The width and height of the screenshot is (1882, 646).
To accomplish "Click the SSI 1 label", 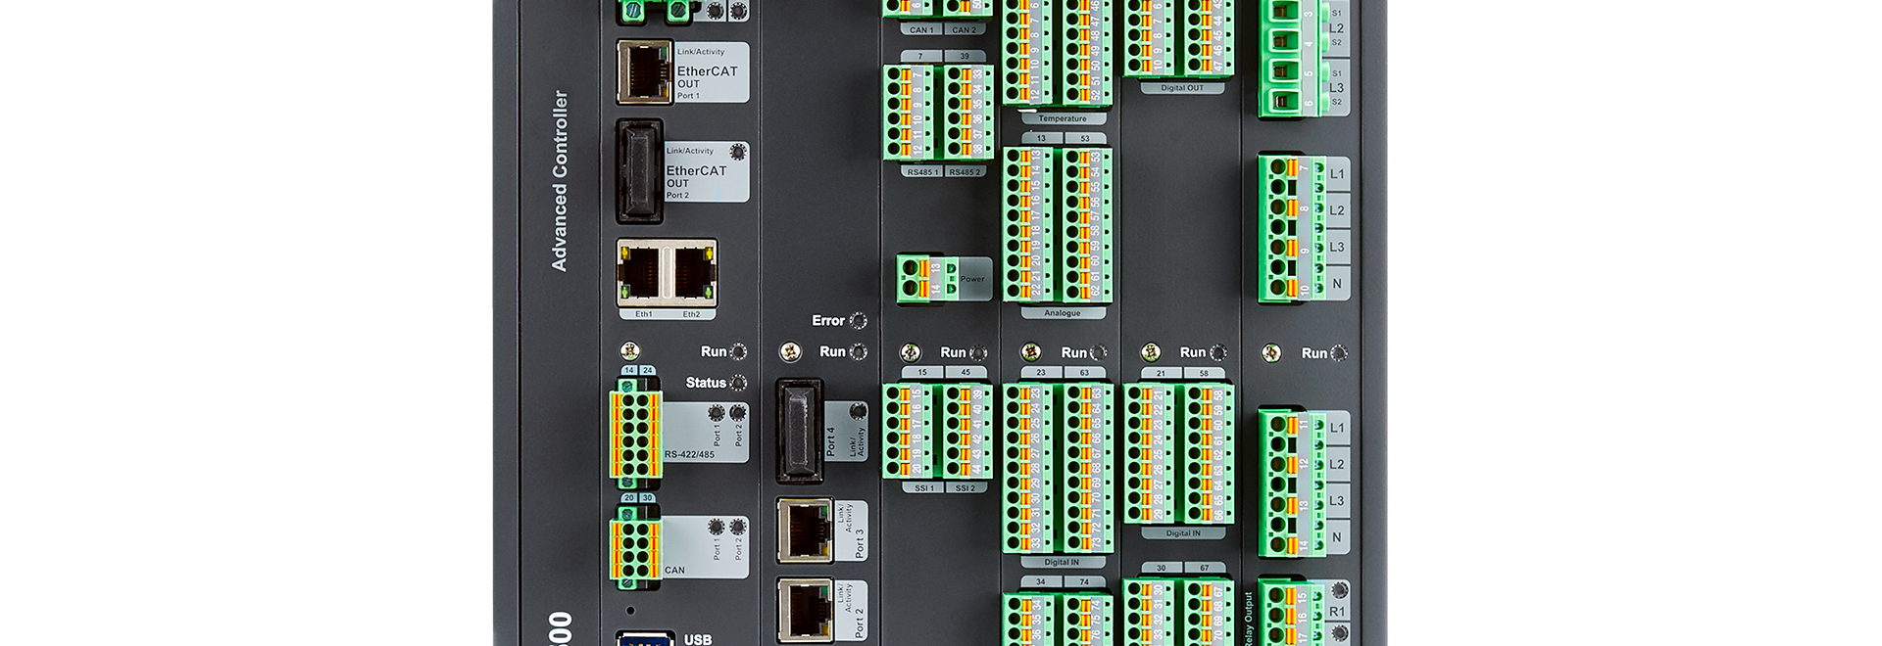I will (x=923, y=487).
